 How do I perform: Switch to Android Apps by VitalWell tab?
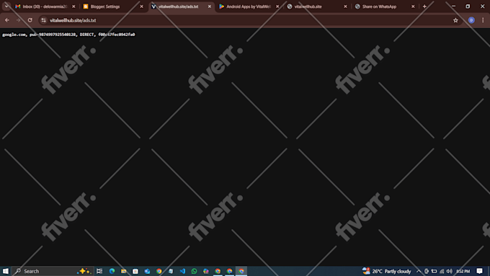(x=249, y=6)
